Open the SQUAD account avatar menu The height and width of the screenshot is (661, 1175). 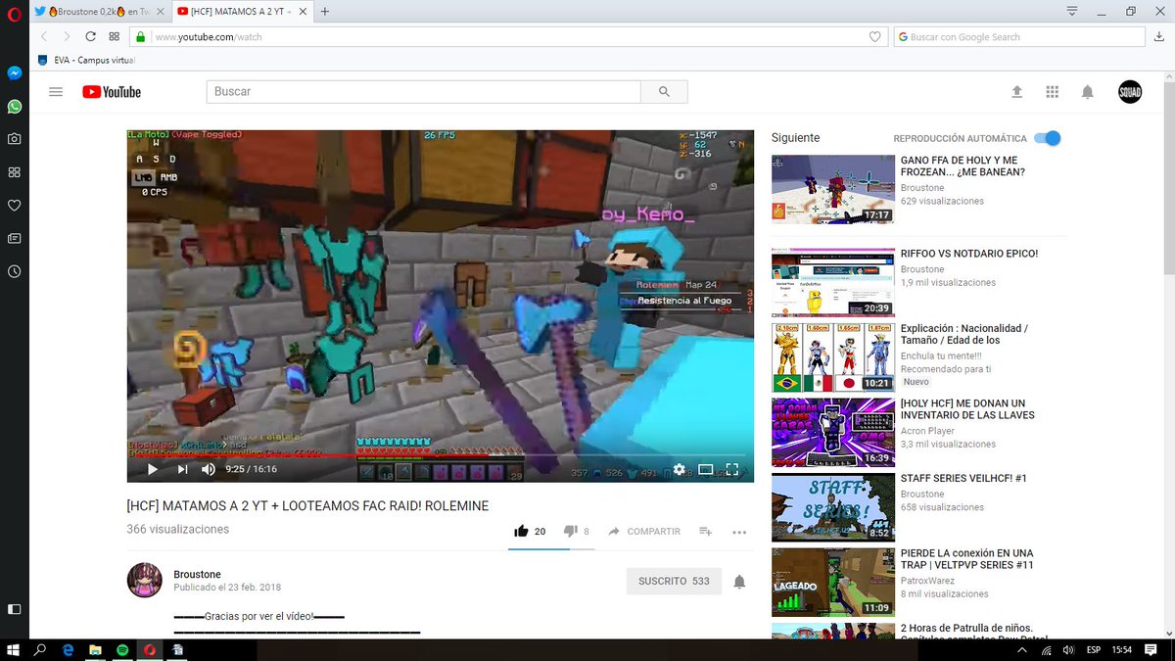tap(1130, 92)
